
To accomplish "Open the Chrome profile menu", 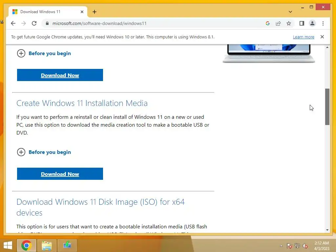I will coord(312,23).
